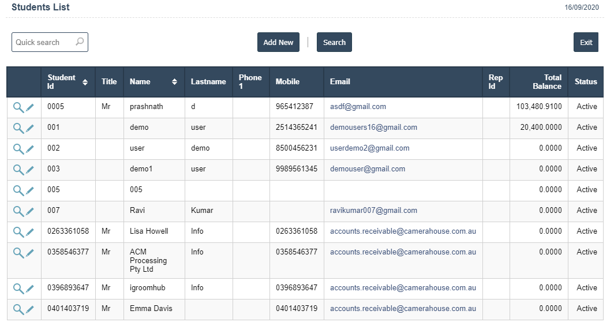Click the userdemo2@gmail.com link
The height and width of the screenshot is (322, 614).
[x=369, y=148]
